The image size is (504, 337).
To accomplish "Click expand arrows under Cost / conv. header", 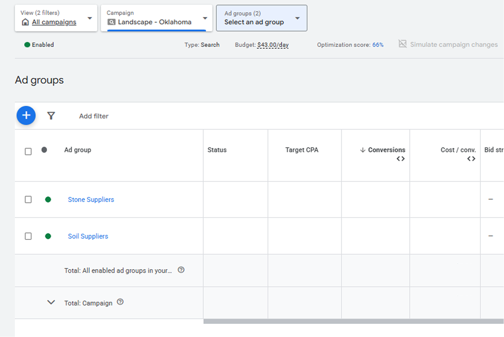I will tap(471, 159).
